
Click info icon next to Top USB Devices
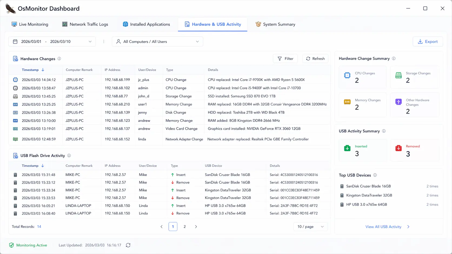[375, 175]
